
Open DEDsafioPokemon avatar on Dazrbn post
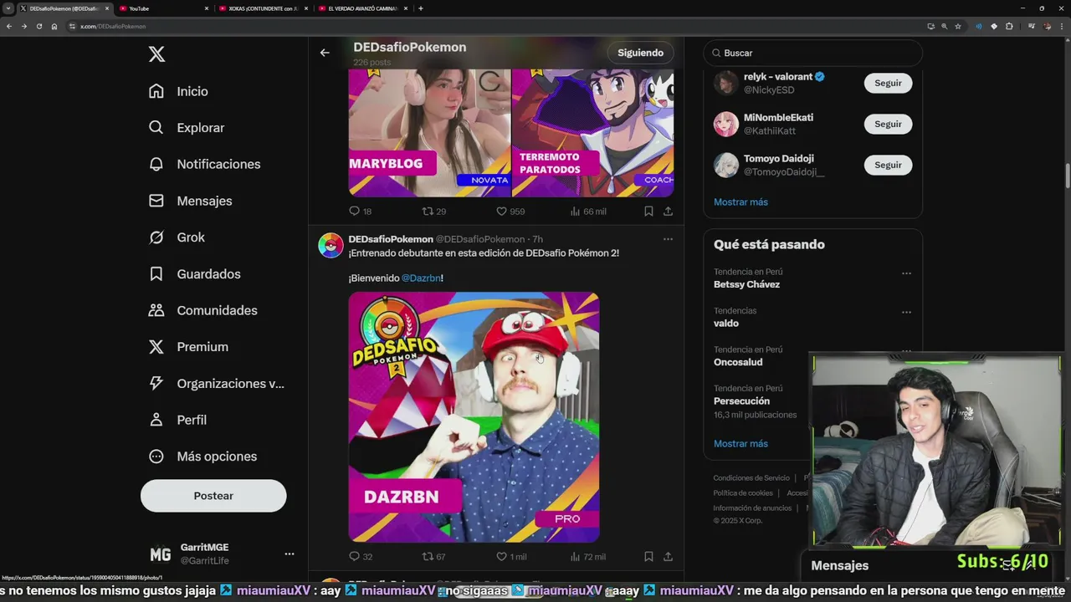point(331,246)
